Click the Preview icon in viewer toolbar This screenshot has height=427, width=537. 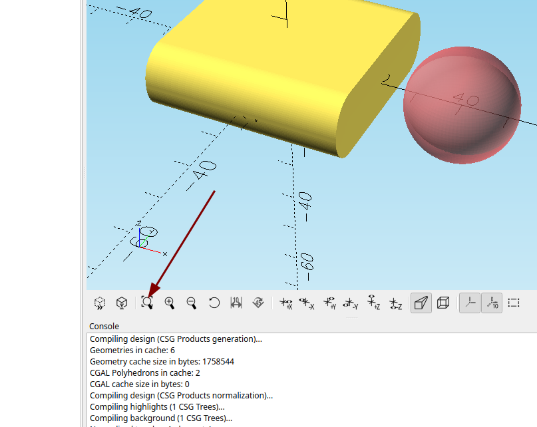(99, 303)
